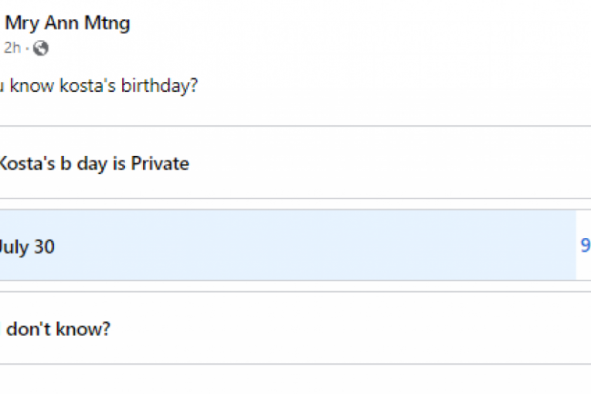Image resolution: width=591 pixels, height=394 pixels.
Task: Click the blank area below poll options
Action: pyautogui.click(x=294, y=380)
